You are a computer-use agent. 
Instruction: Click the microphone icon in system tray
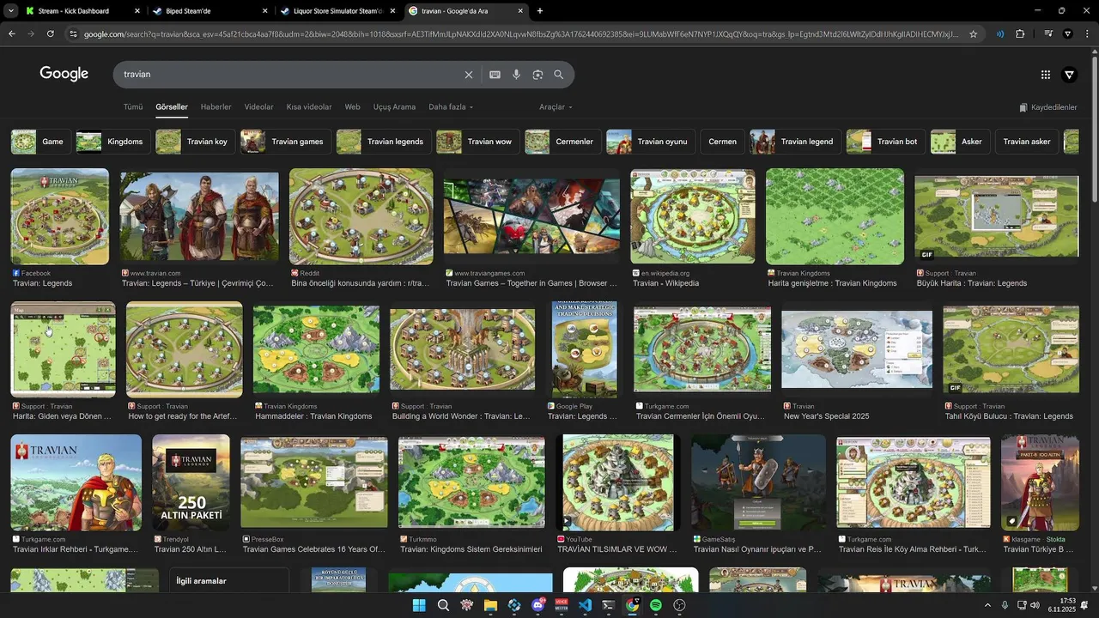[1005, 605]
